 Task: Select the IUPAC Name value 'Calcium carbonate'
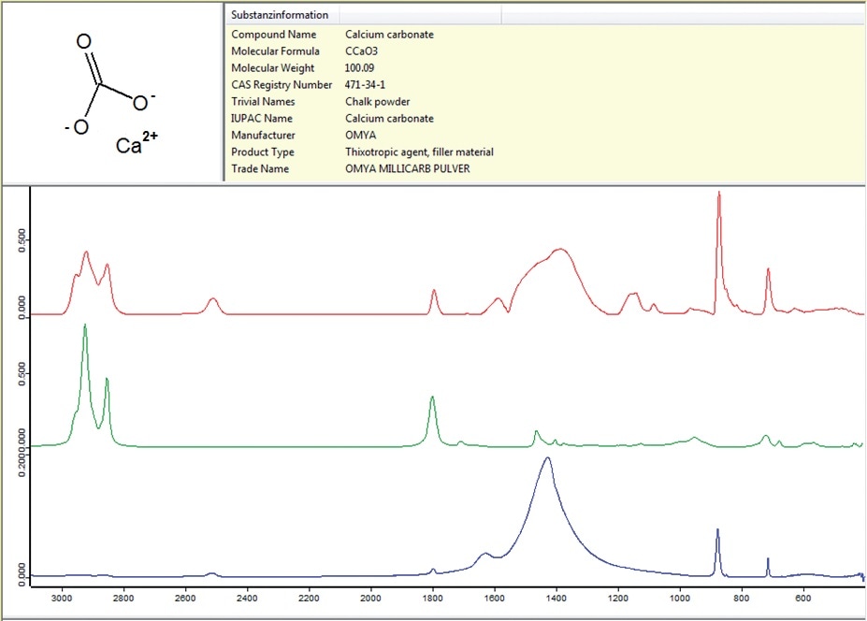(x=389, y=119)
